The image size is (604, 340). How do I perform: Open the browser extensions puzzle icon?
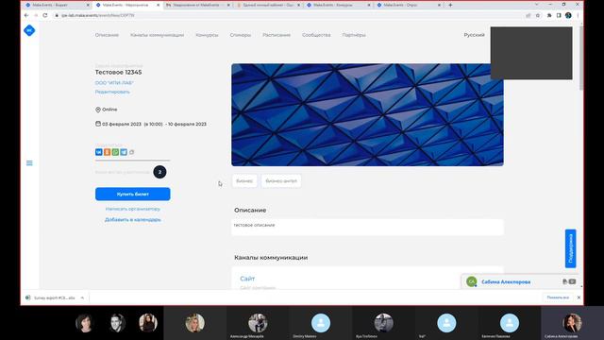[549, 15]
